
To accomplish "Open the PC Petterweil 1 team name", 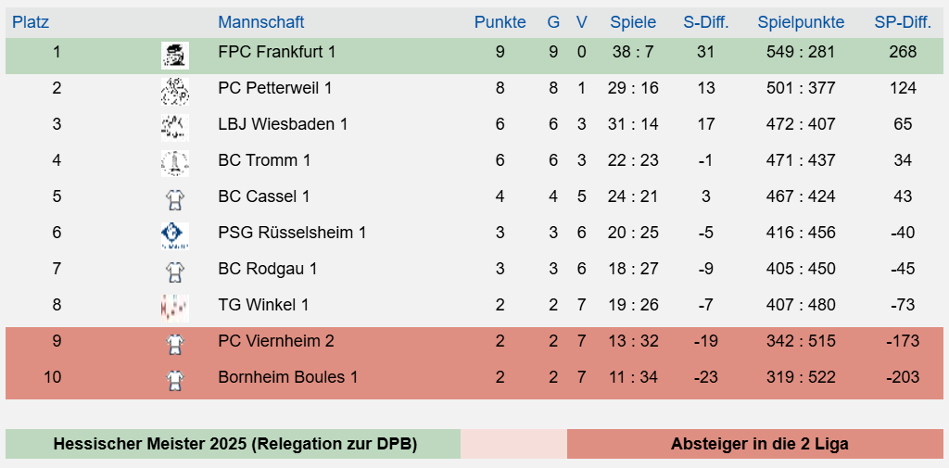I will [274, 88].
